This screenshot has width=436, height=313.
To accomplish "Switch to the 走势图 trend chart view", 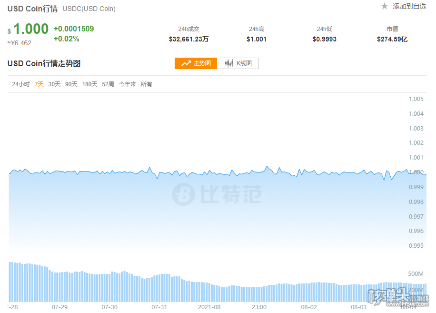I will [196, 63].
